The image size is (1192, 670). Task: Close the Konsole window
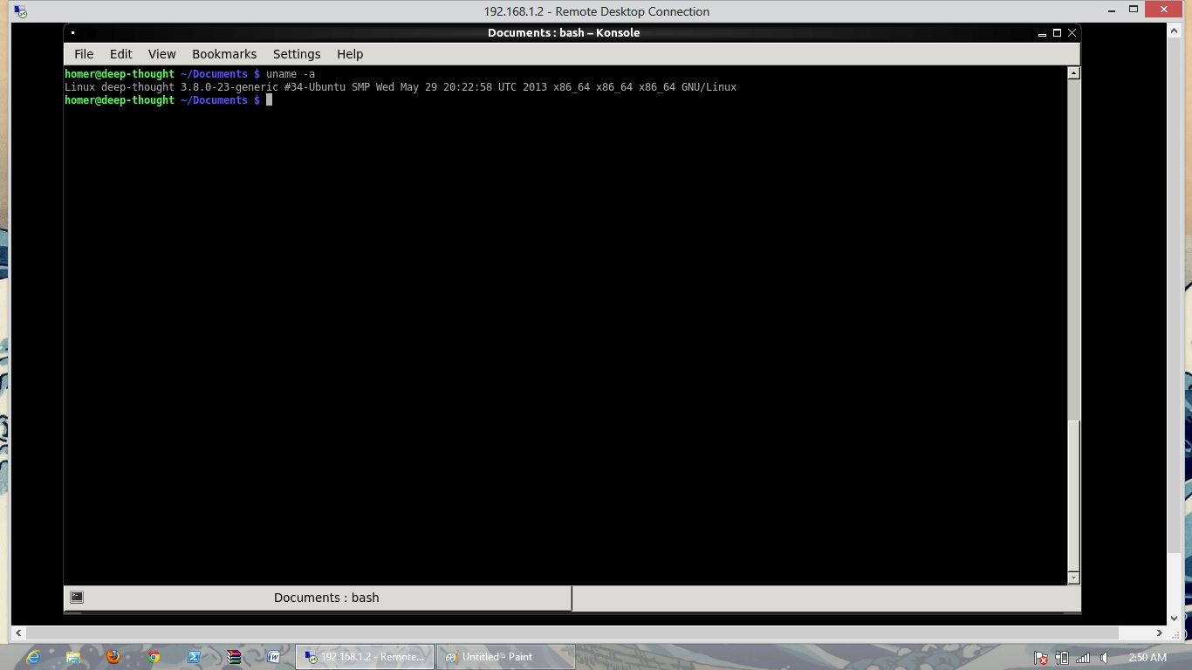[1072, 33]
